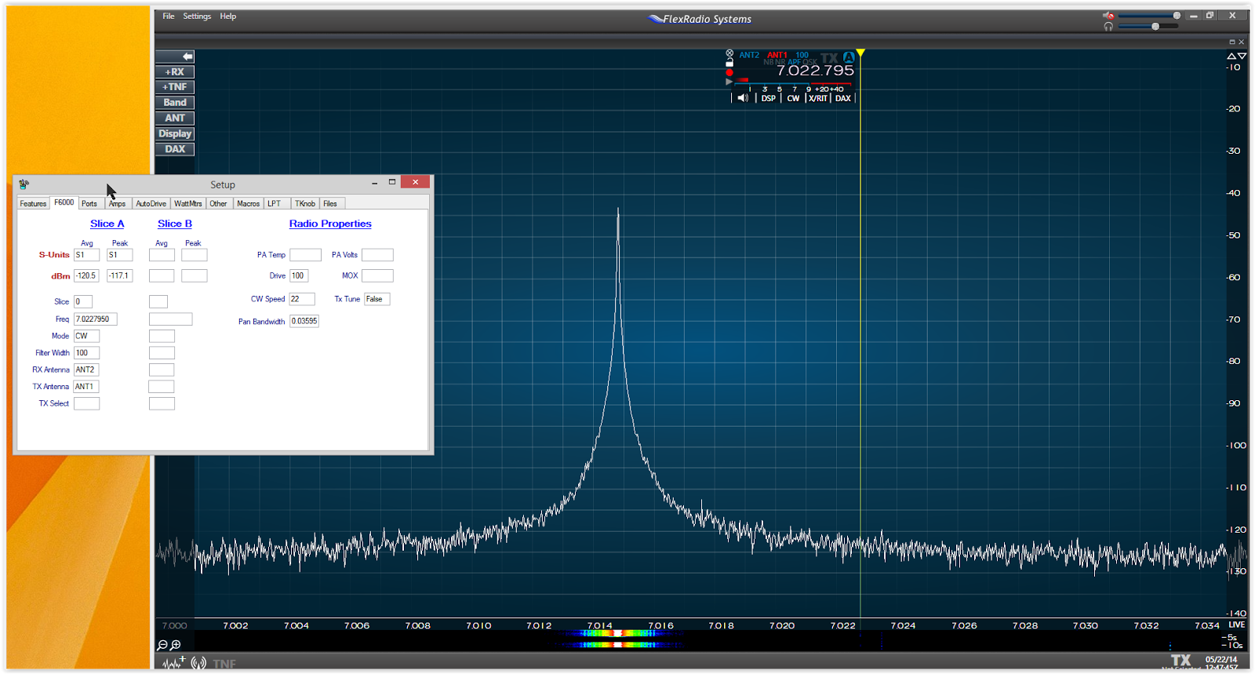Expand the CW mode panel on slice
Image resolution: width=1255 pixels, height=674 pixels.
(x=793, y=98)
